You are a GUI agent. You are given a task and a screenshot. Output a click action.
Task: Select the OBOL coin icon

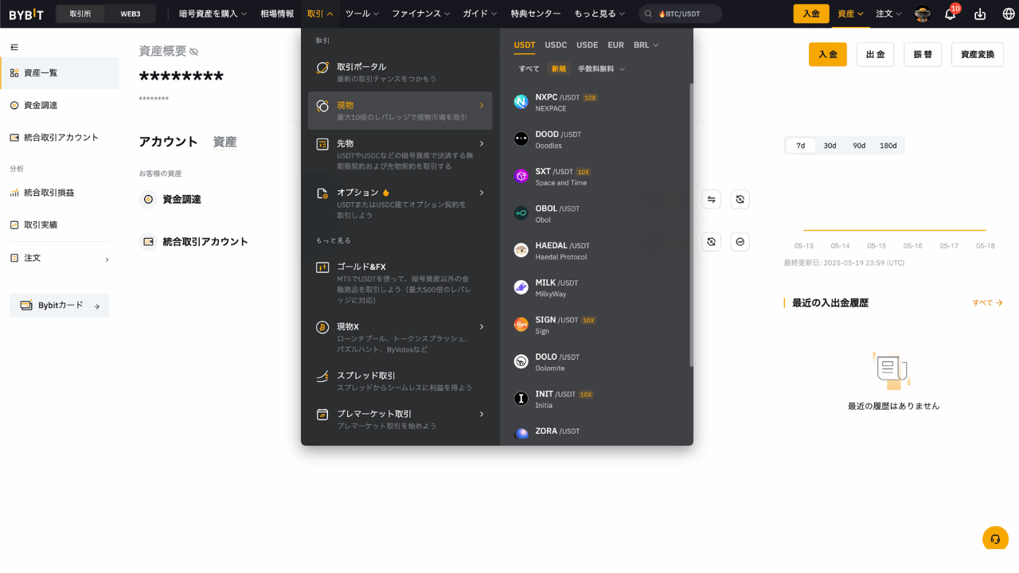pyautogui.click(x=521, y=213)
